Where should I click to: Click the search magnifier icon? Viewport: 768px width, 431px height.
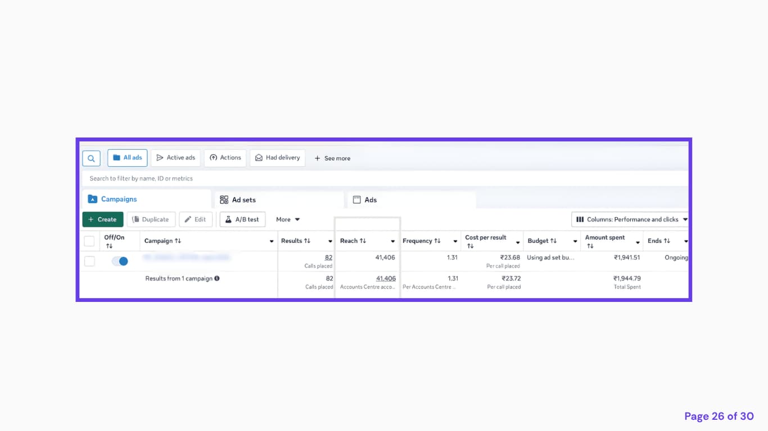pos(91,158)
